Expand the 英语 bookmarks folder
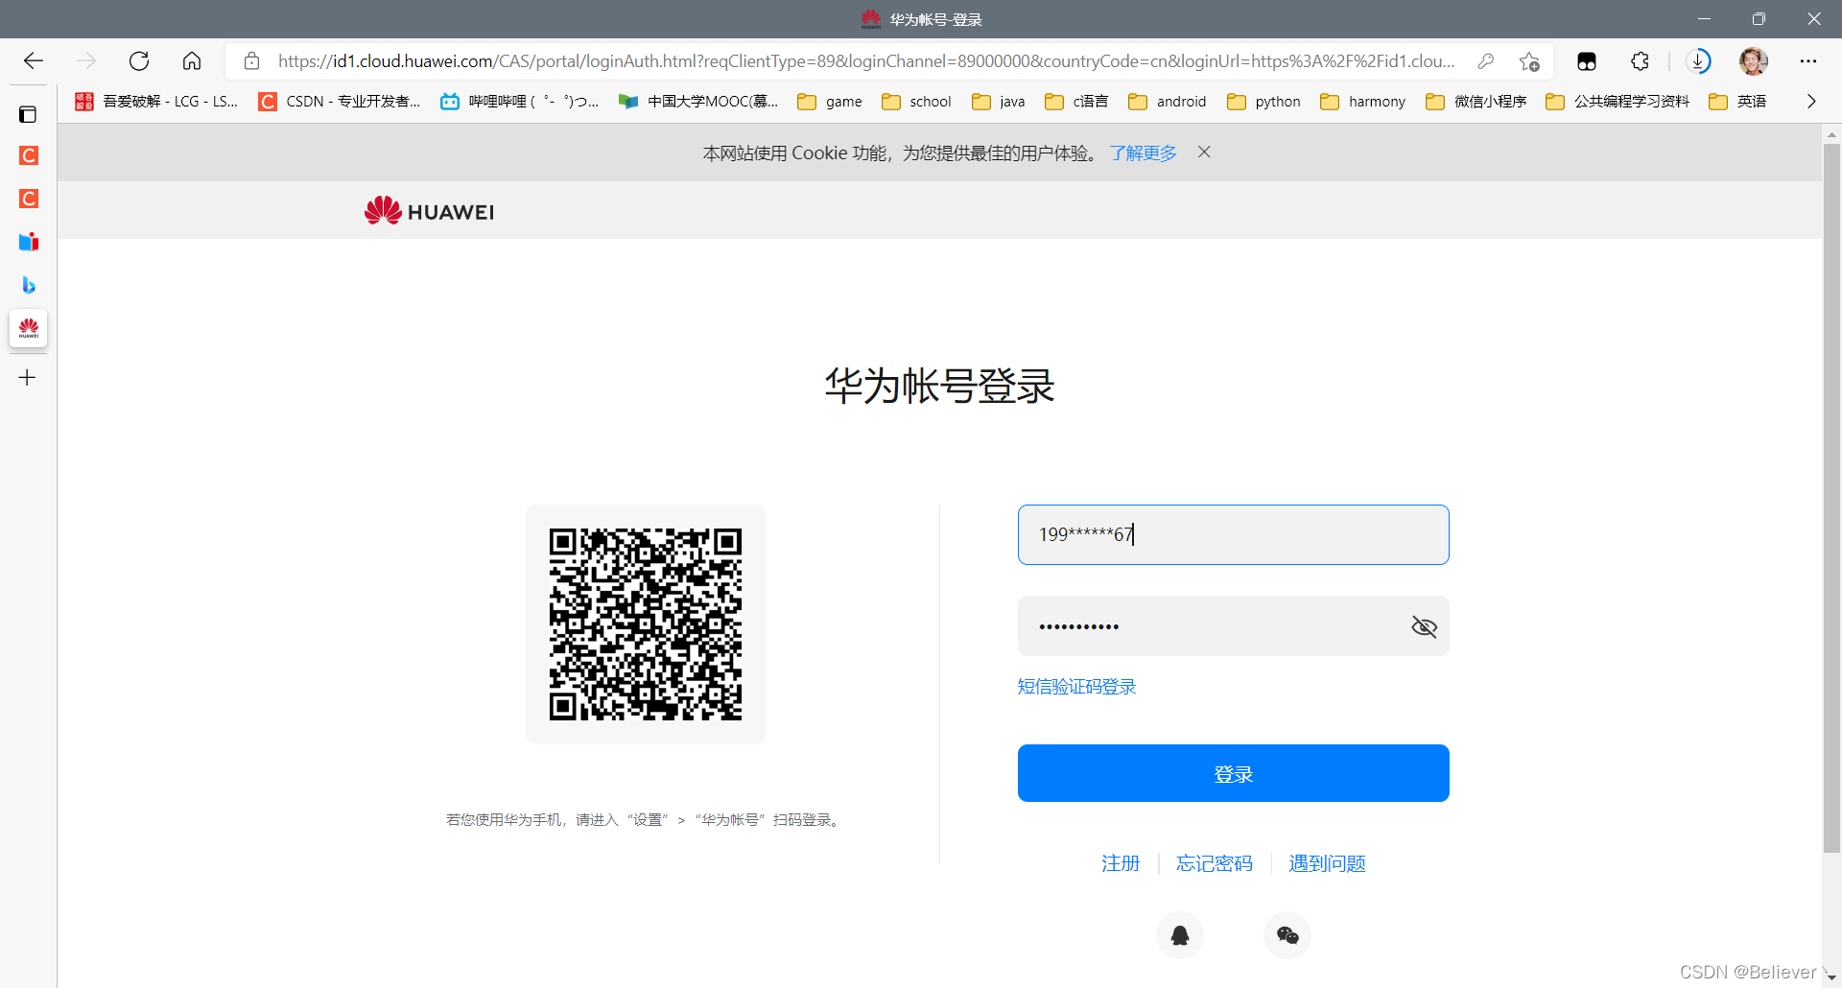Image resolution: width=1842 pixels, height=988 pixels. click(1737, 102)
